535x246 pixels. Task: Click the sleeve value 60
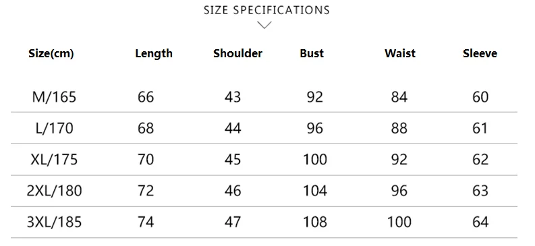click(x=480, y=97)
